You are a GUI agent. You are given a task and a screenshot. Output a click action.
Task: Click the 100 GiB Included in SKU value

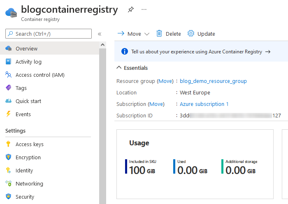tap(142, 170)
